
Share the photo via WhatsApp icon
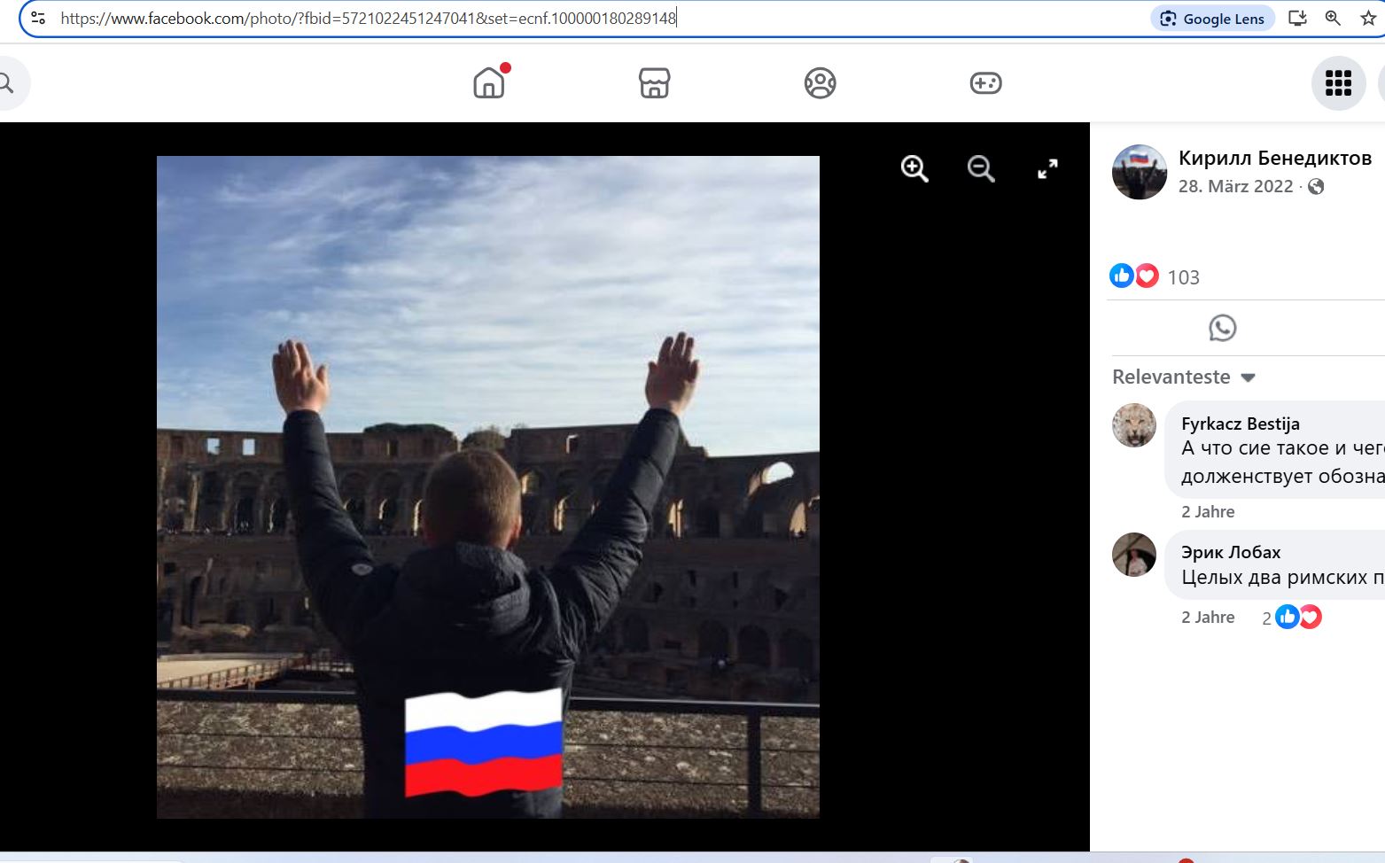[1222, 328]
